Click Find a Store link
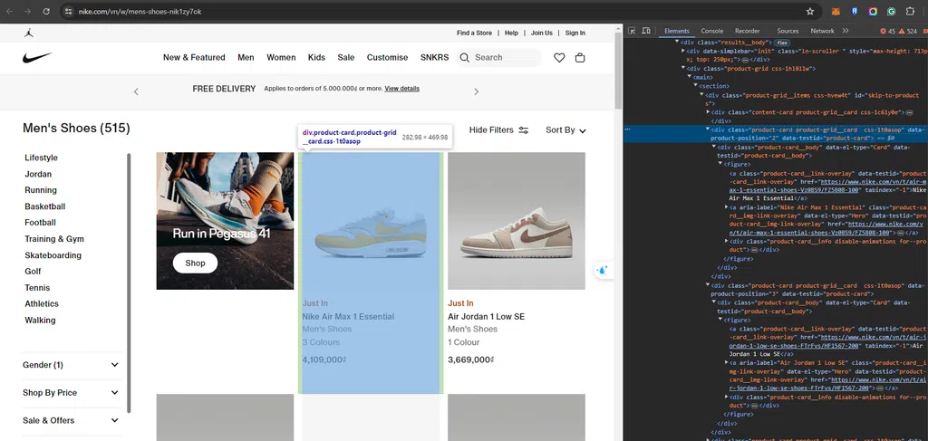This screenshot has width=928, height=441. tap(474, 34)
